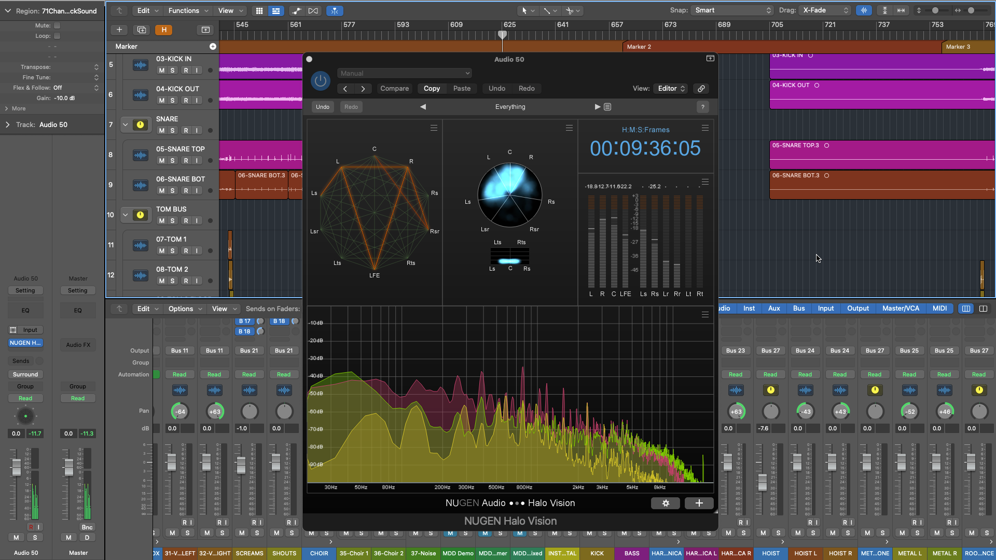The image size is (996, 560).
Task: Toggle the Flex show/hide icon in toolbar
Action: pos(313,11)
